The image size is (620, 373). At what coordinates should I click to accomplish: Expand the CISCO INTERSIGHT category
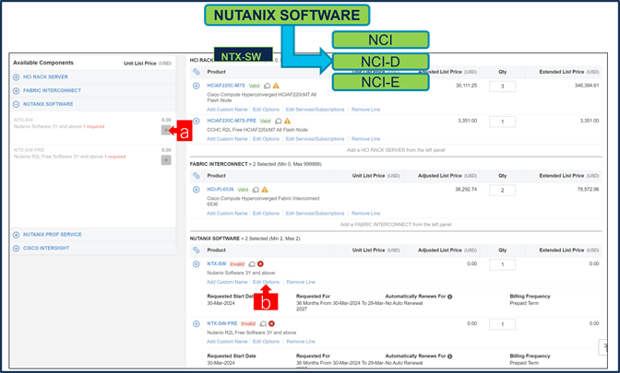click(17, 249)
